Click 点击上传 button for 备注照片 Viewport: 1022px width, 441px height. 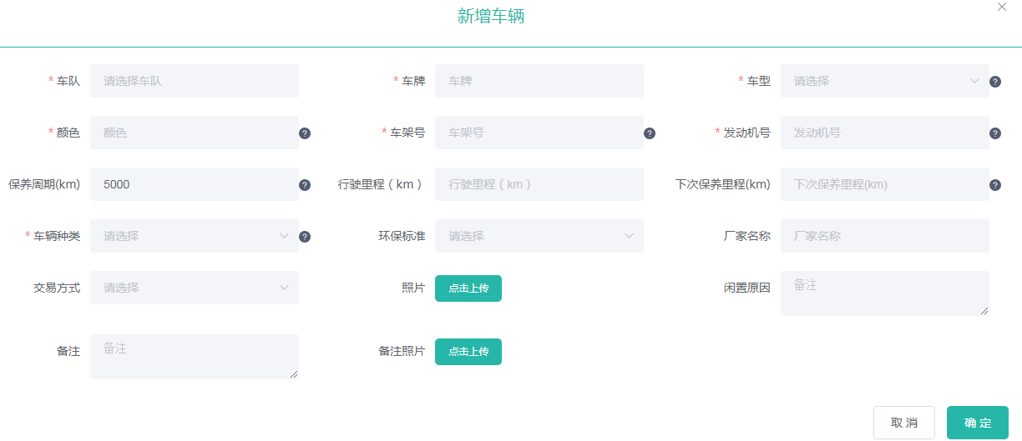click(468, 352)
